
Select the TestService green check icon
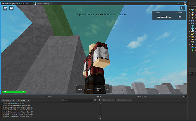click(193, 50)
